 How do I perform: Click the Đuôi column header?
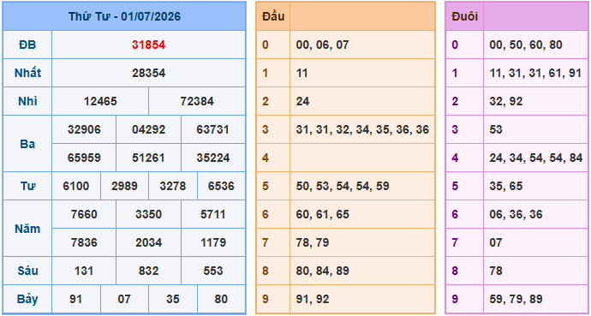465,16
